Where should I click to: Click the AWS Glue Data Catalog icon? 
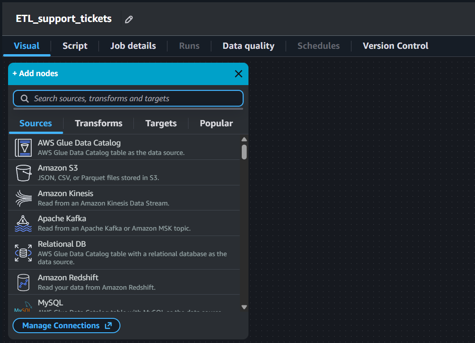pos(23,147)
